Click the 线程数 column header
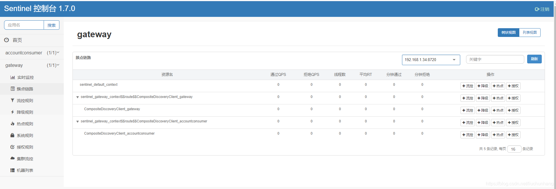Viewport: 556px width, 189px height. [x=340, y=75]
